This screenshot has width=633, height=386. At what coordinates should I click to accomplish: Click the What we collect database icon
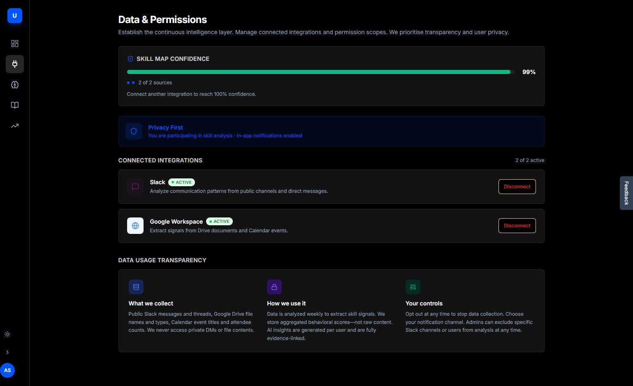click(136, 287)
